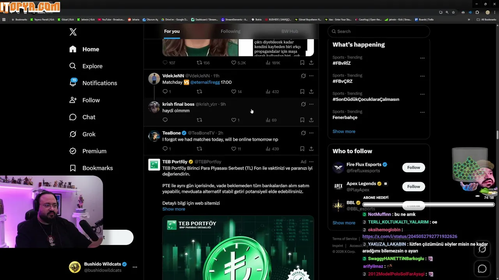The width and height of the screenshot is (499, 280).
Task: Open more options for #FBvÇRZ trend
Action: tap(422, 76)
